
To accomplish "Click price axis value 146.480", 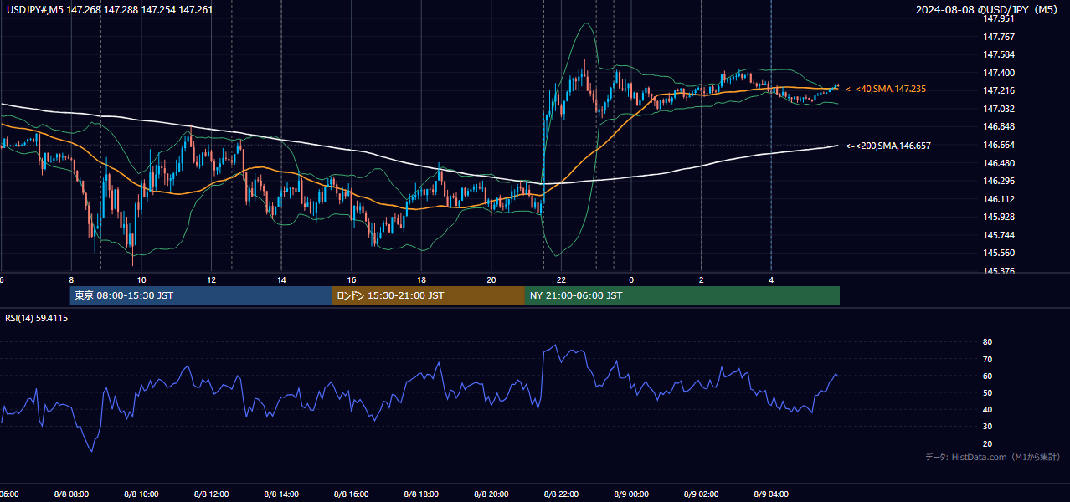I will (x=999, y=163).
